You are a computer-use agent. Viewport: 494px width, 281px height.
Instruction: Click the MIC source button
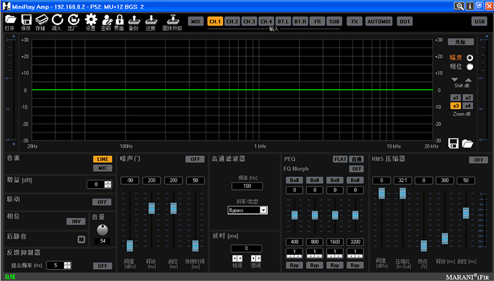pos(102,168)
